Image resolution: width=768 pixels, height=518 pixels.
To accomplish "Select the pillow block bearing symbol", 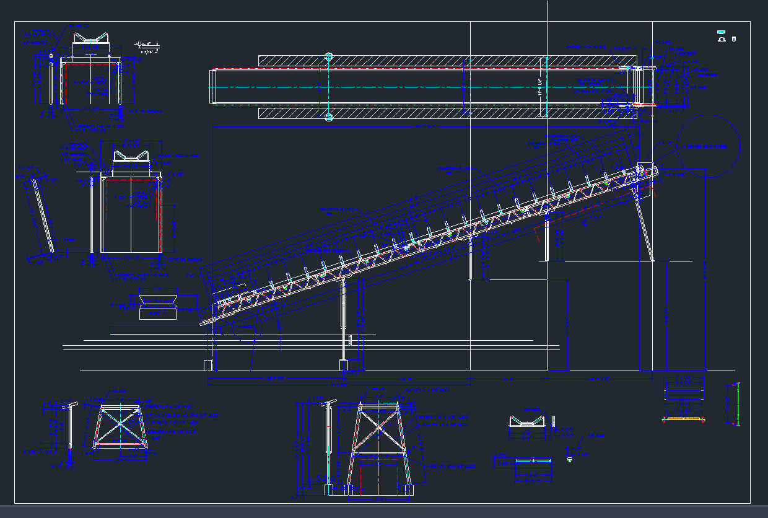I will [x=721, y=40].
